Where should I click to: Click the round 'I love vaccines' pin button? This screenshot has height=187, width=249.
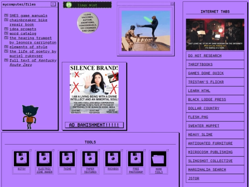click(88, 23)
